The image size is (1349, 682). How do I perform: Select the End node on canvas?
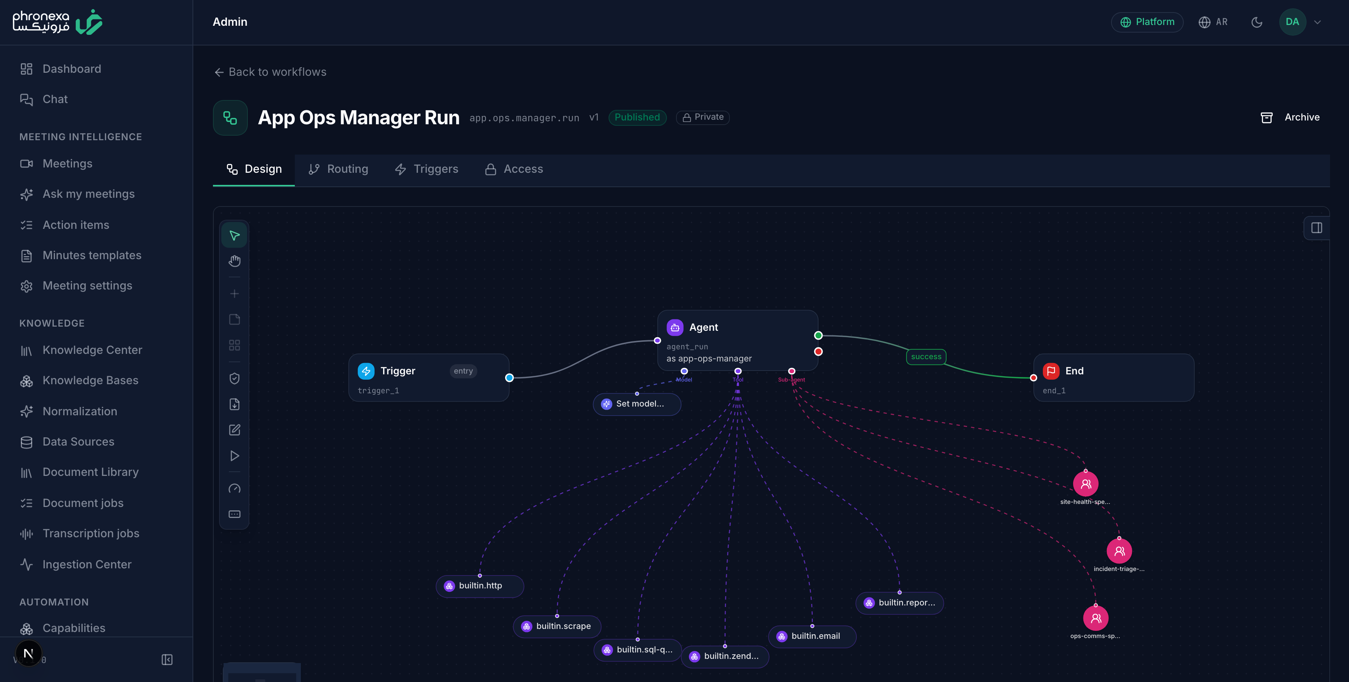pyautogui.click(x=1113, y=378)
